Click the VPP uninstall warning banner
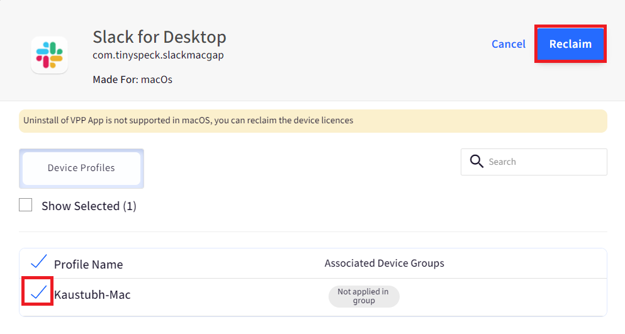Image resolution: width=625 pixels, height=334 pixels. point(313,121)
